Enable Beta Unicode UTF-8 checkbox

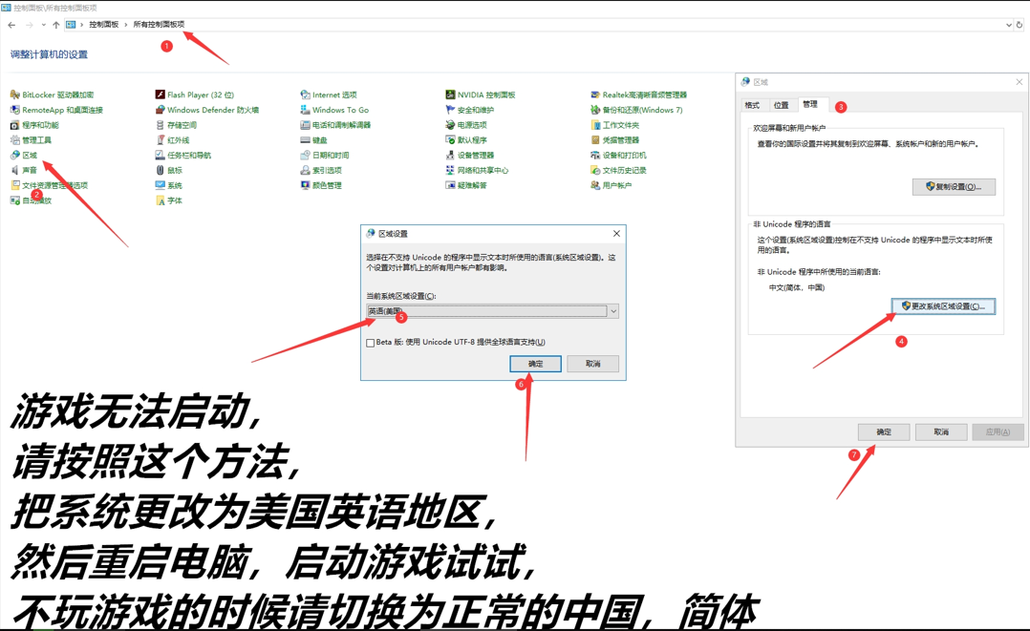point(371,343)
